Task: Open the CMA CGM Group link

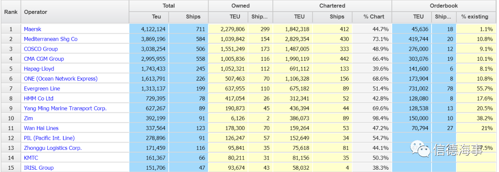Action: pos(44,59)
